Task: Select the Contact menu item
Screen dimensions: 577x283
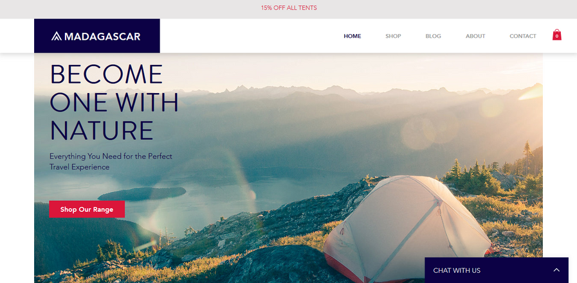Action: 522,36
